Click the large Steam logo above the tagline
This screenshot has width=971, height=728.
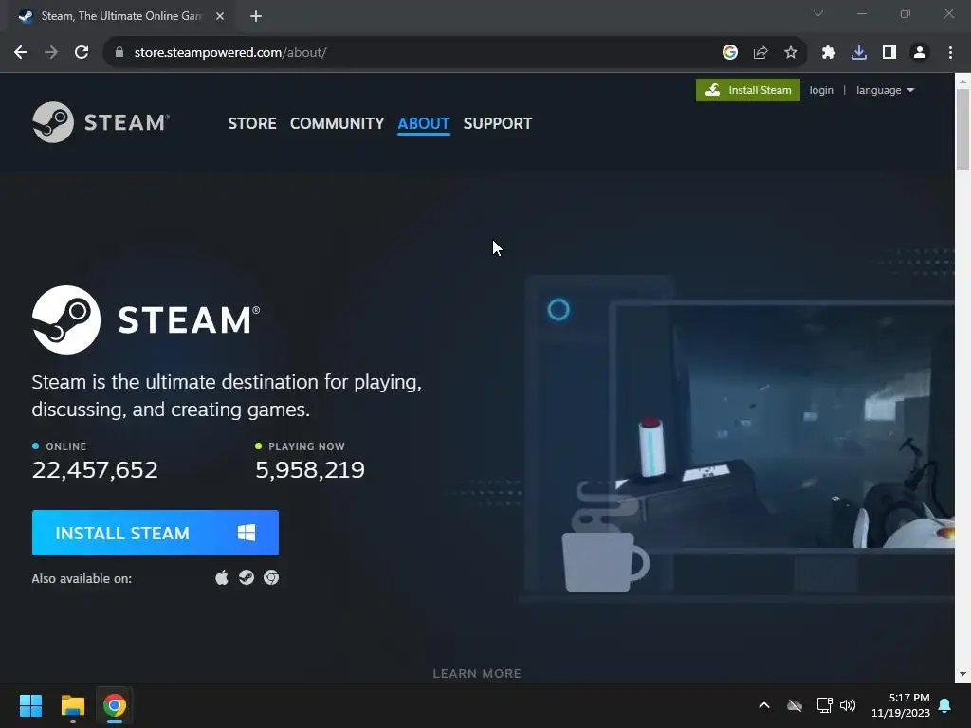[x=146, y=319]
